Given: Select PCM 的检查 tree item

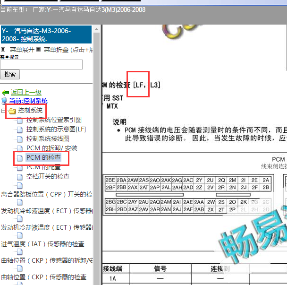Looking at the screenshot, I should click(x=43, y=157).
